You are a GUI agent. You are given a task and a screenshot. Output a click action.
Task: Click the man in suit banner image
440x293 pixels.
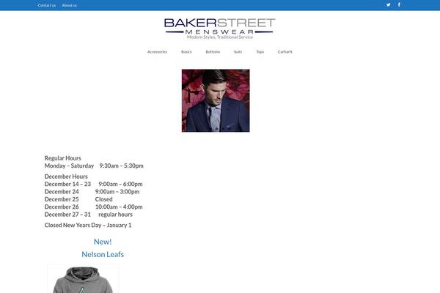click(x=216, y=100)
